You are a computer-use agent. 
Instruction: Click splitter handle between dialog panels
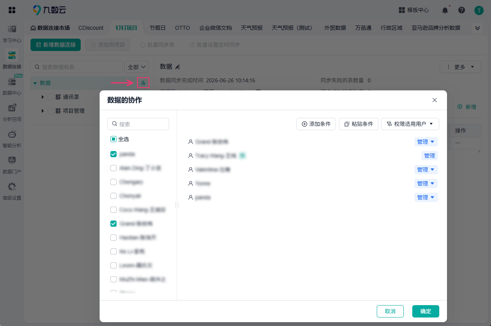177,205
